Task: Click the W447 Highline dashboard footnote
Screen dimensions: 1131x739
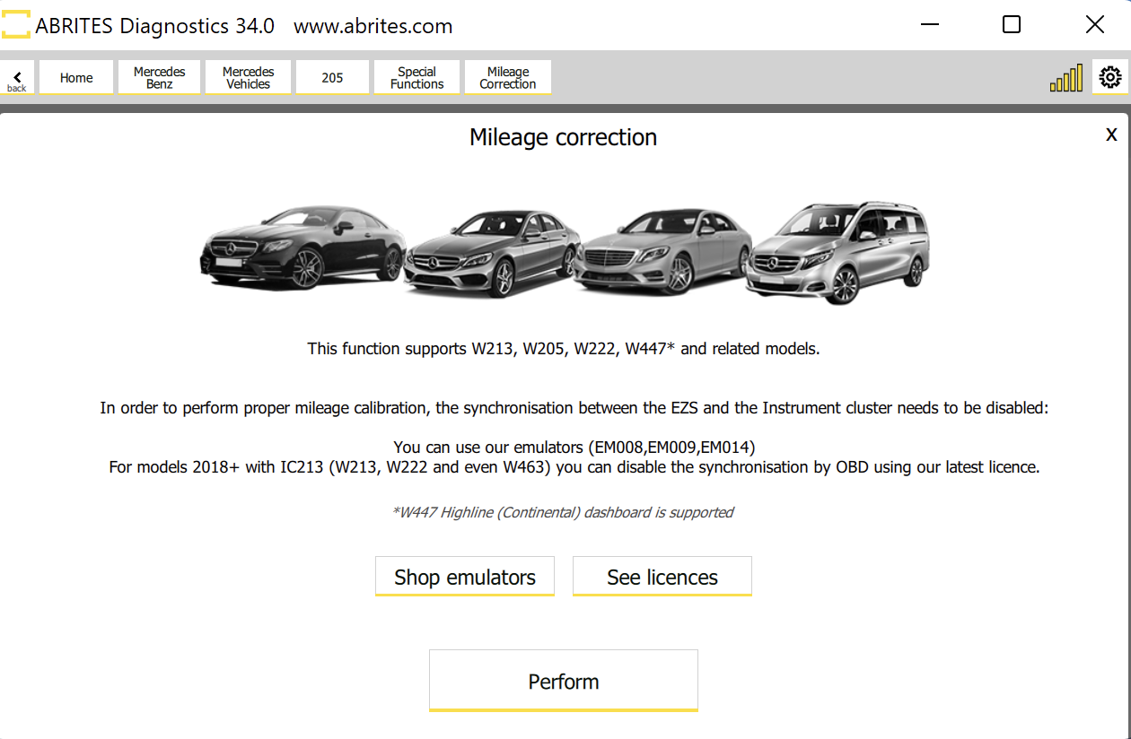Action: [x=564, y=512]
